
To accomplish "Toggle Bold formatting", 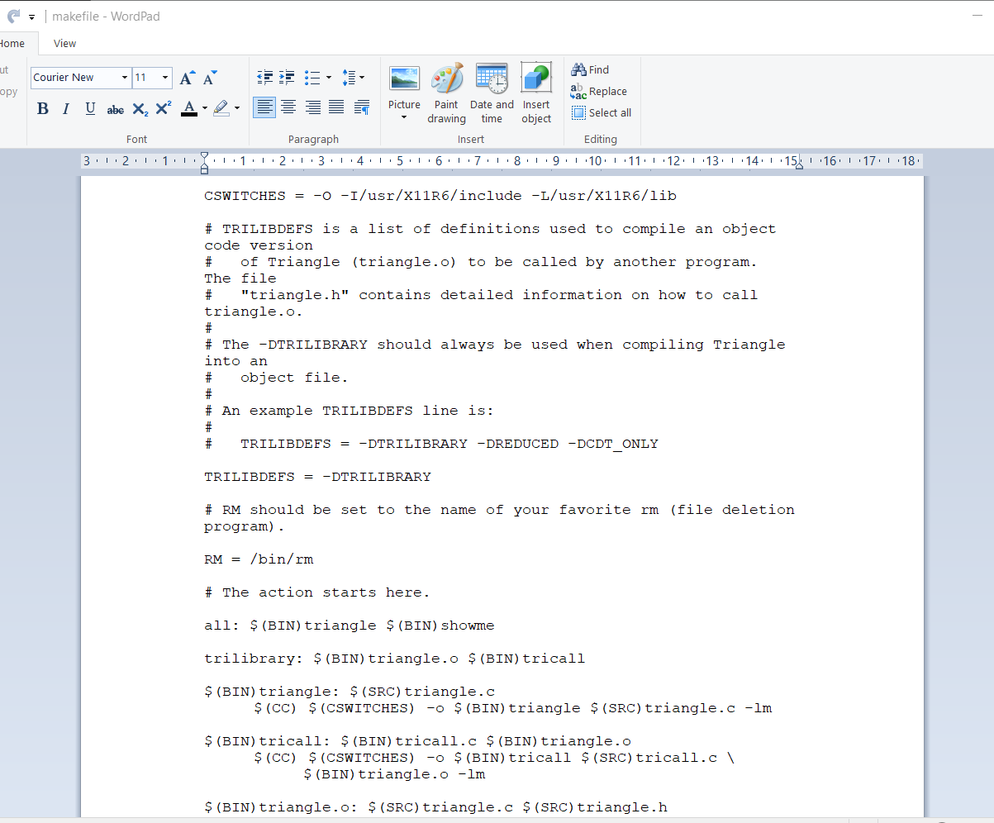I will (x=43, y=108).
